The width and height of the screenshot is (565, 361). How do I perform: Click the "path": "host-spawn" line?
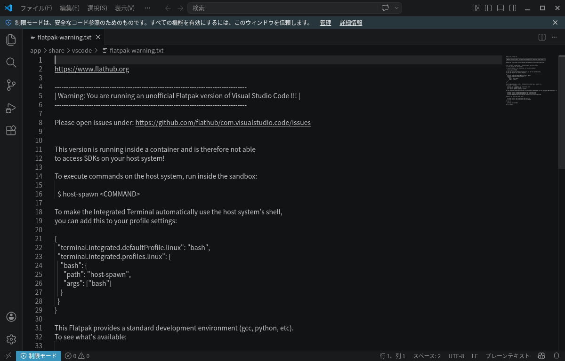97,275
